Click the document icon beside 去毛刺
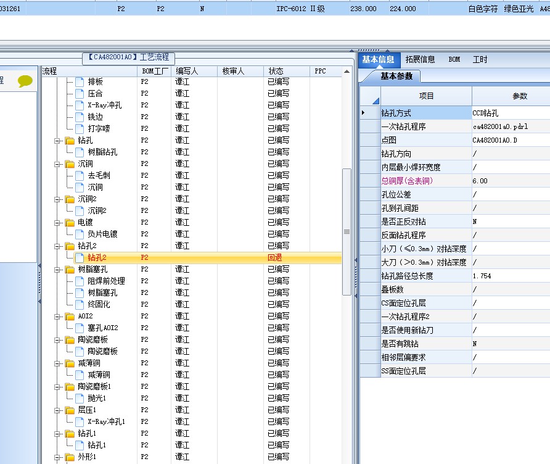Viewport: 550px width, 464px height. coord(80,175)
